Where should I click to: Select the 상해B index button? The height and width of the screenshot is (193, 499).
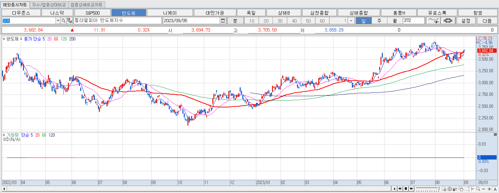click(x=284, y=13)
